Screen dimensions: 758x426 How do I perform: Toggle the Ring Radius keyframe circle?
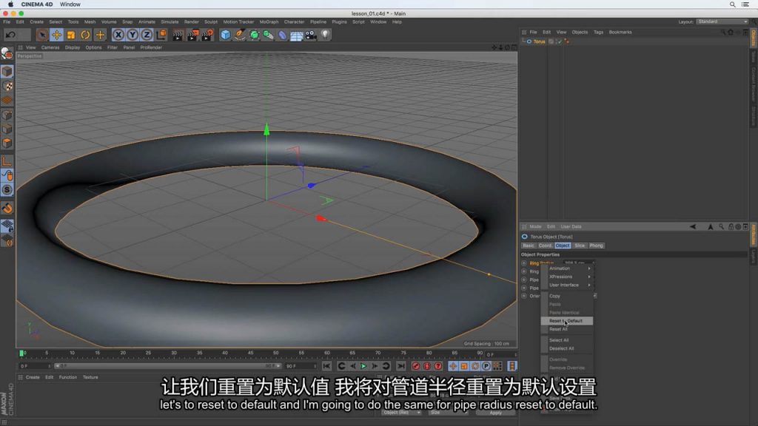tap(524, 263)
